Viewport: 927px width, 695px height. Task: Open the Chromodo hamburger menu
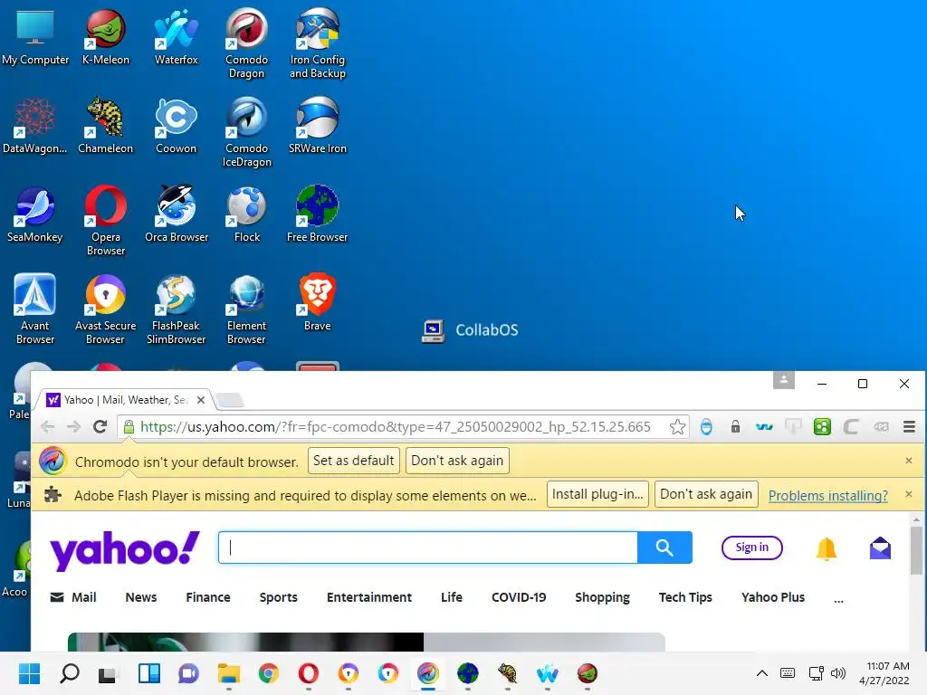(x=909, y=427)
